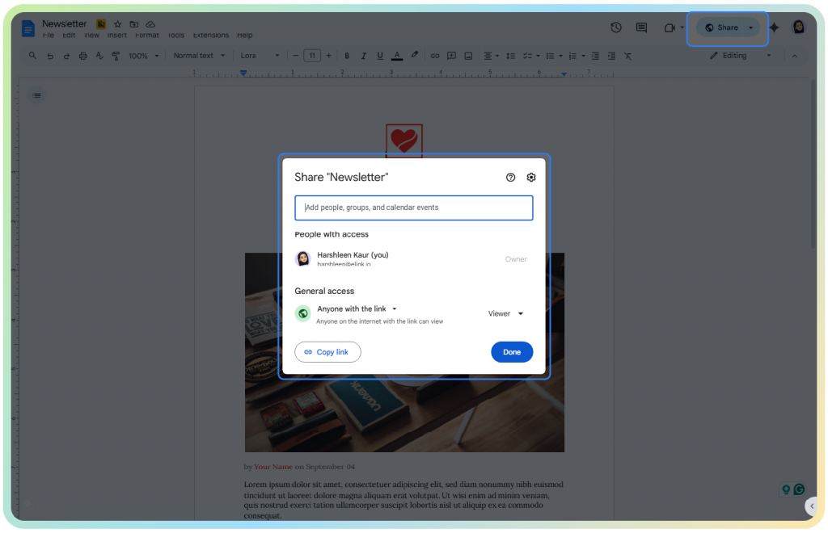Click the increase indent icon
The height and width of the screenshot is (533, 828).
tap(611, 56)
